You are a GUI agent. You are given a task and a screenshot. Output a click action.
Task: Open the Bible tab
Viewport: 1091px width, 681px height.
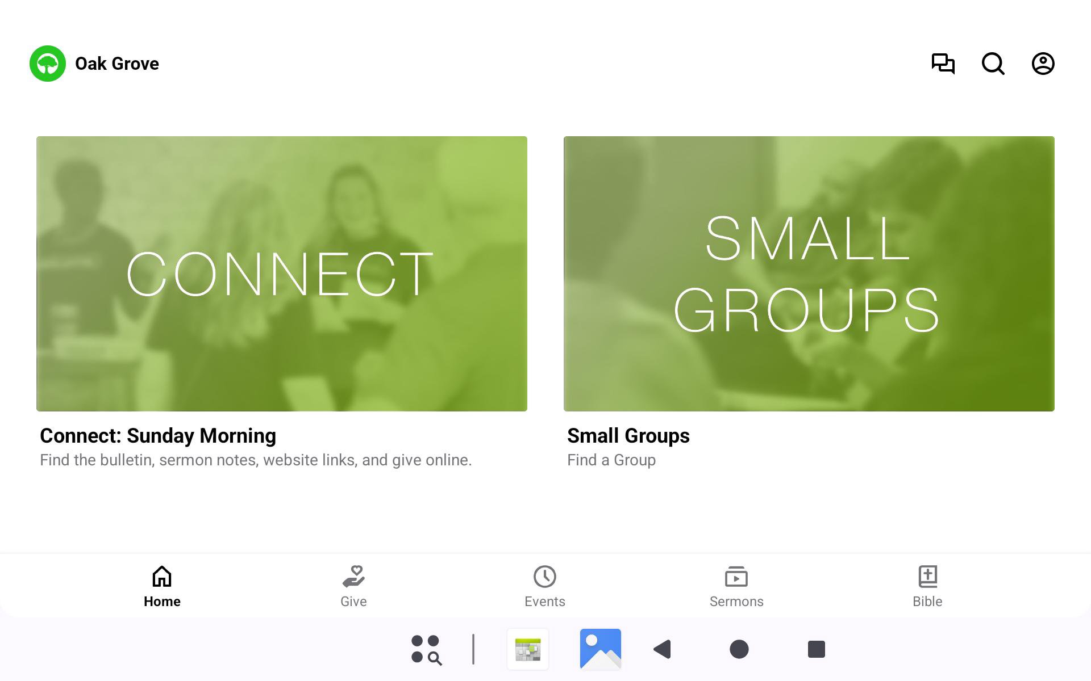point(927,586)
